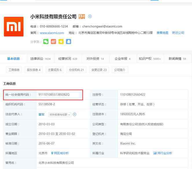Click the plus circle icon next to 雷军
The height and width of the screenshot is (169, 192).
(75, 114)
